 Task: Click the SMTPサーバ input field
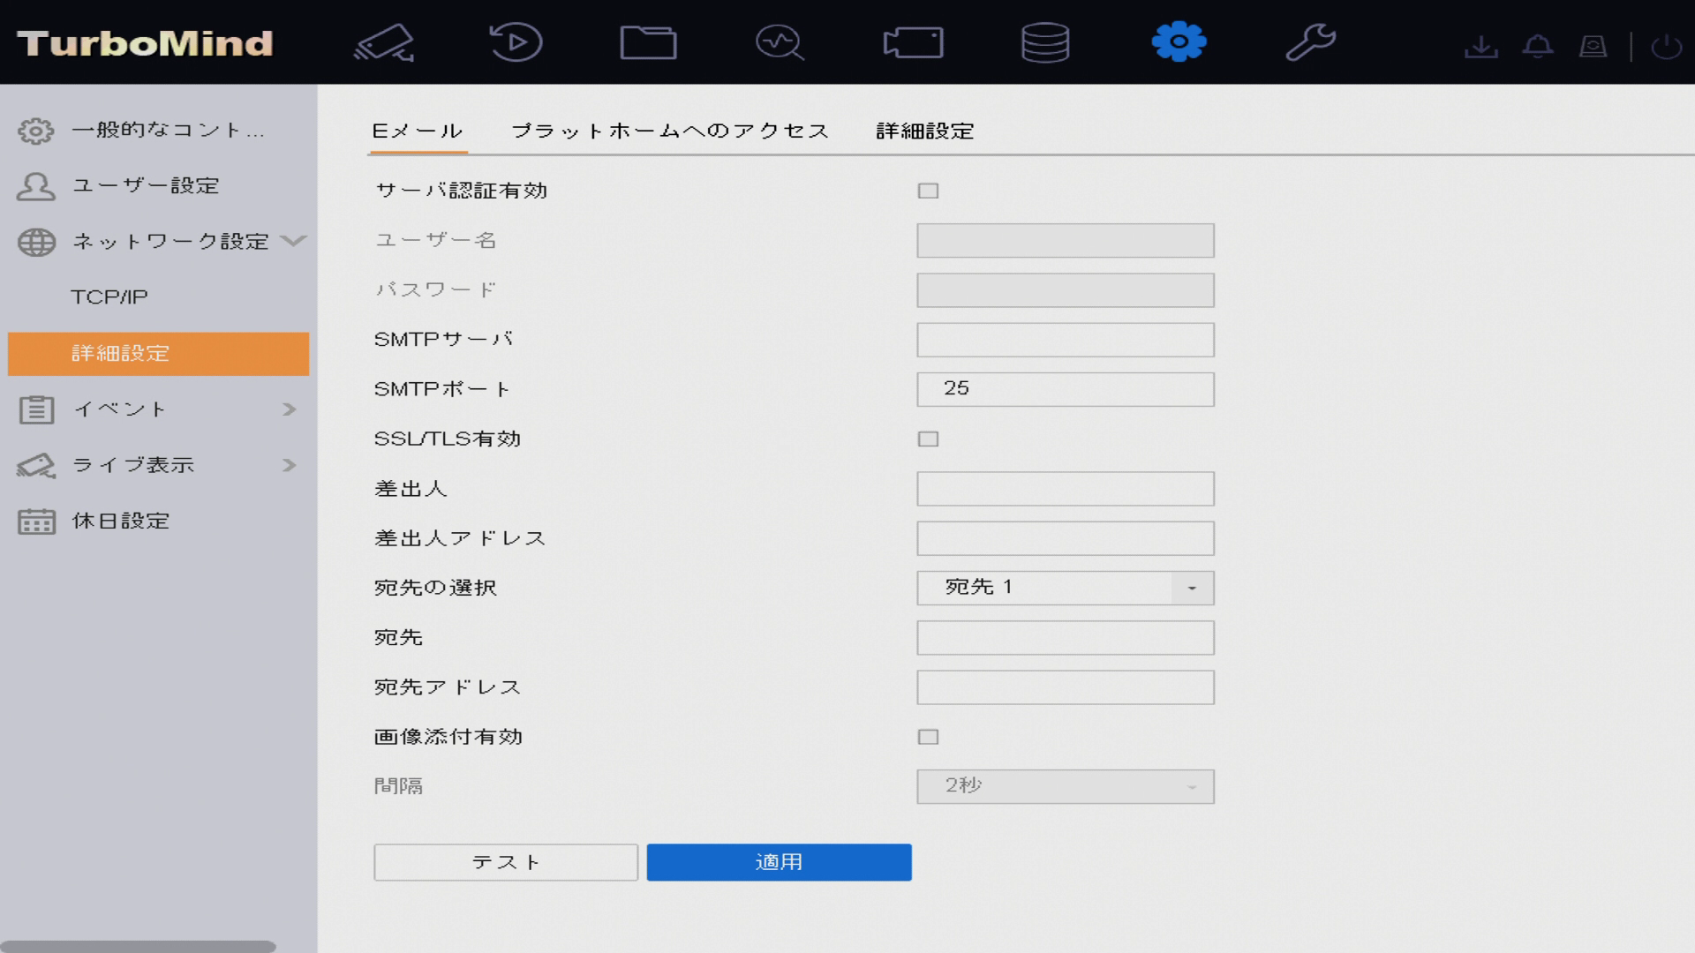(1065, 340)
